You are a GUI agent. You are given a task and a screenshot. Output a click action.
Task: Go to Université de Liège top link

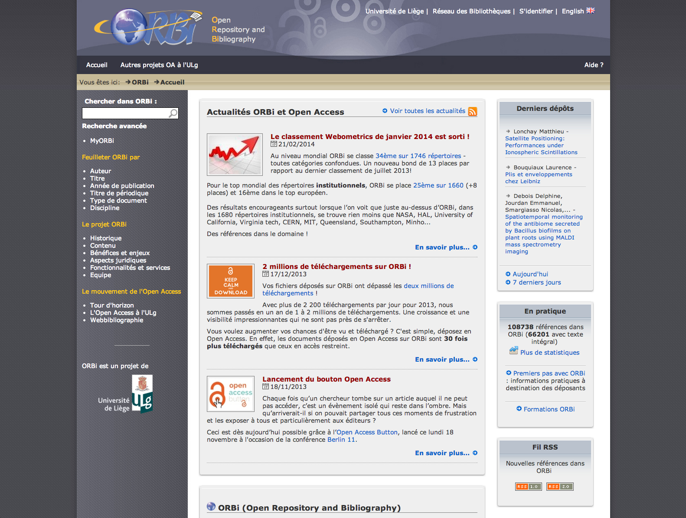(x=395, y=11)
